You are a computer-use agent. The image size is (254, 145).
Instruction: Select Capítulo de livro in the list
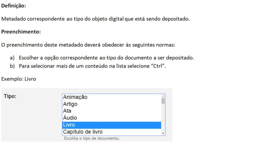(x=111, y=132)
